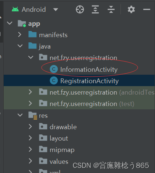Image resolution: width=155 pixels, height=173 pixels.
Task: Open project view options gear icon
Action: 131,9
